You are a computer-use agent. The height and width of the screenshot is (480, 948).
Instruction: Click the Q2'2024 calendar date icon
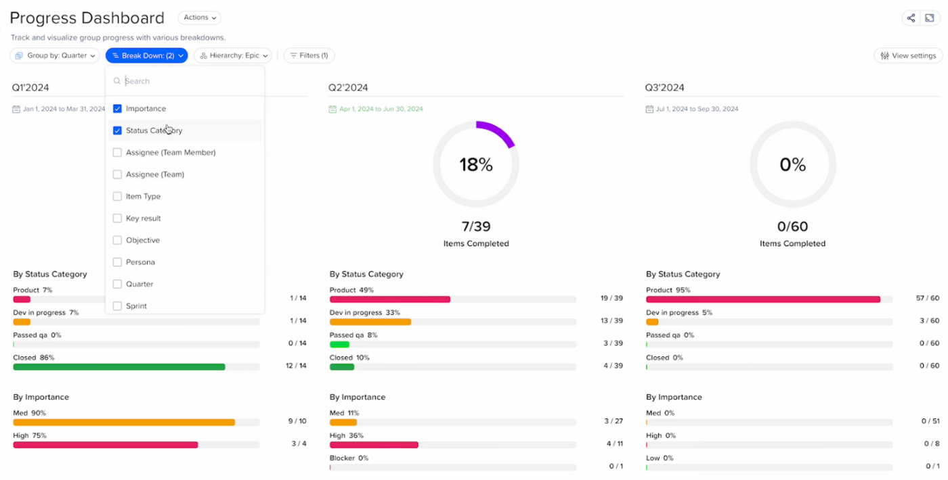coord(332,109)
